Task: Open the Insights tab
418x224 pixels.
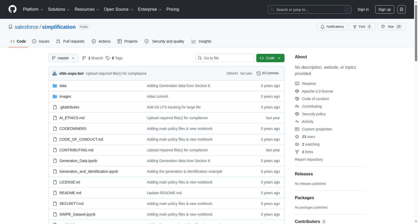Action: tap(201, 41)
